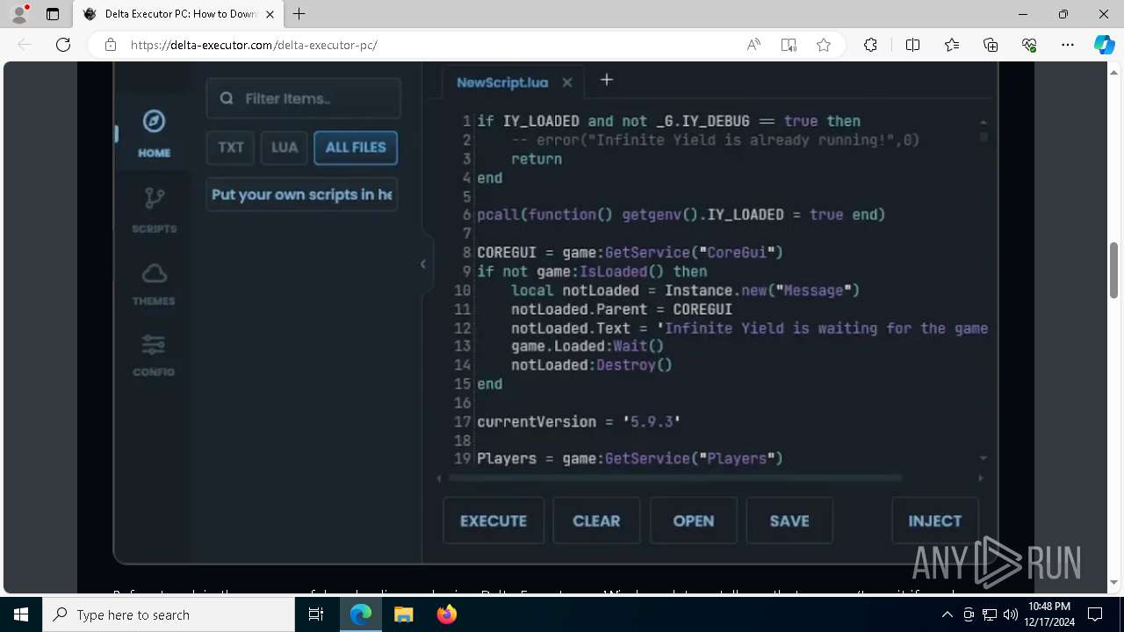Open the Copilot sidebar icon

[1104, 45]
